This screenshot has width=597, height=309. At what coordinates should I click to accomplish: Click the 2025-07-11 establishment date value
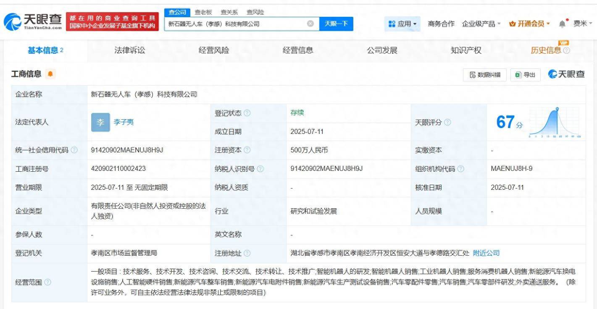(x=307, y=131)
